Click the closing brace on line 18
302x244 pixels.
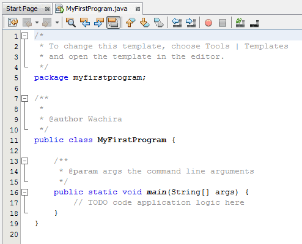[x=56, y=213]
